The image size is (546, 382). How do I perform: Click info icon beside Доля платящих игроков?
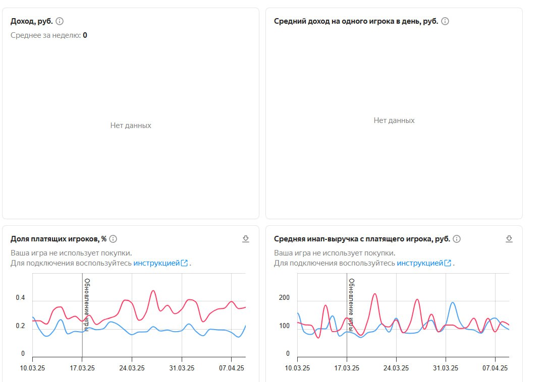coord(113,239)
